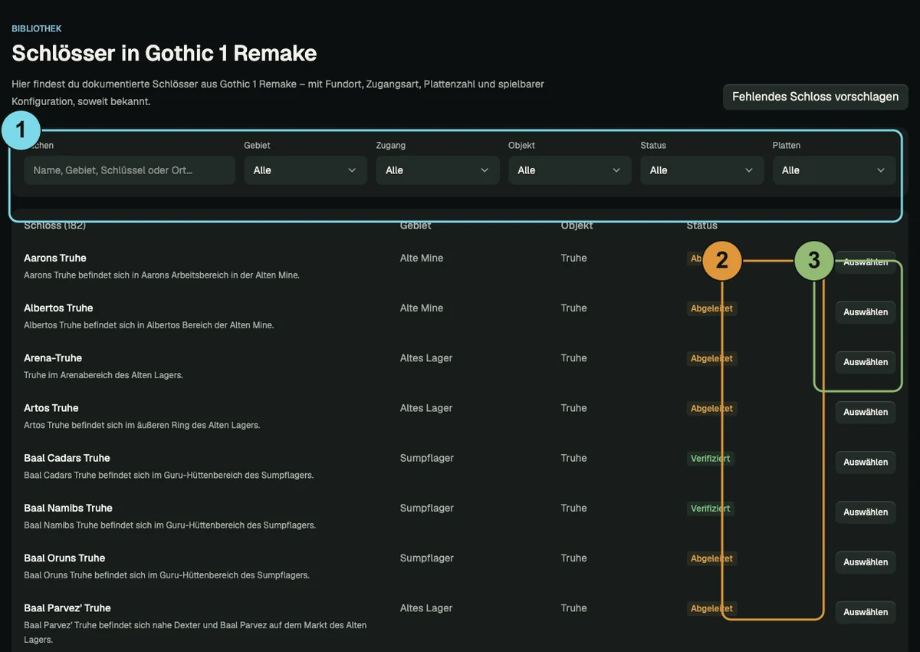The height and width of the screenshot is (652, 920).
Task: Click Sumpflager in Baal Cadars Truhe row
Action: 427,458
